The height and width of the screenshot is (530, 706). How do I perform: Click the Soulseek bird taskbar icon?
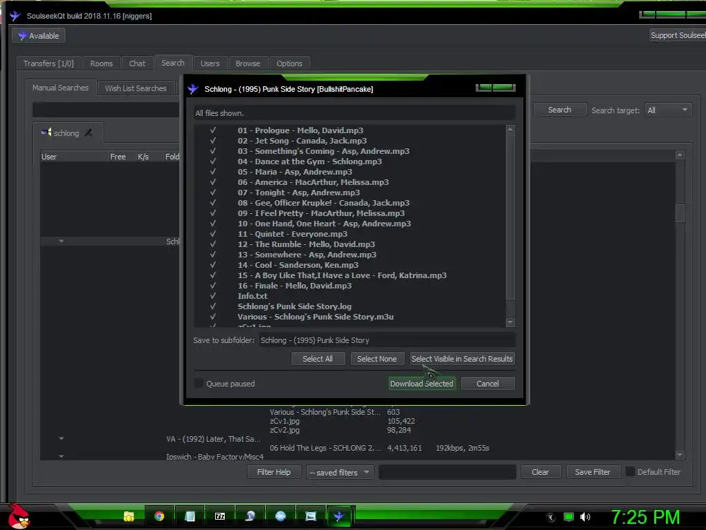pyautogui.click(x=339, y=516)
